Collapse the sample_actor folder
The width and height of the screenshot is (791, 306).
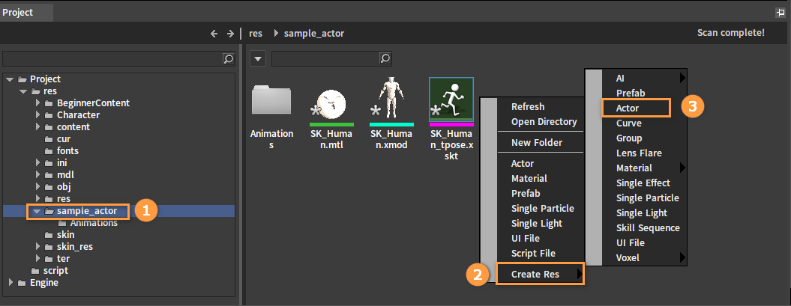pyautogui.click(x=36, y=212)
